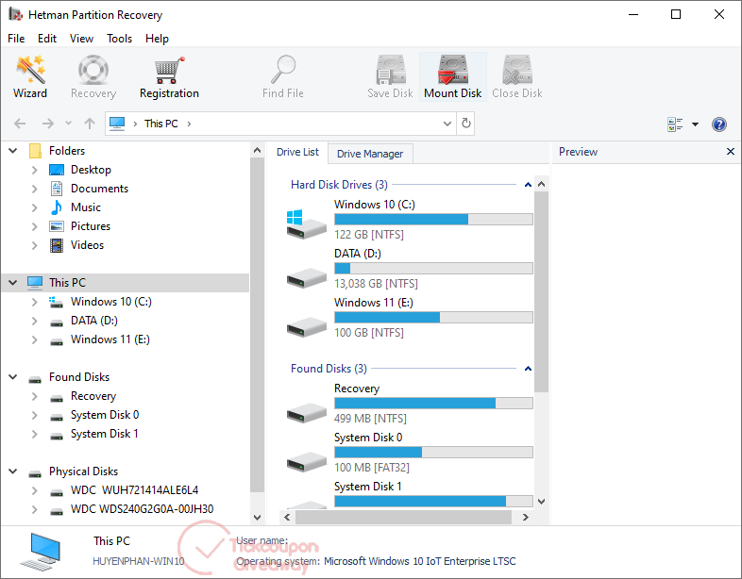Screen dimensions: 742x579
Task: Select Recovery disk icon in Drive List
Action: (306, 412)
